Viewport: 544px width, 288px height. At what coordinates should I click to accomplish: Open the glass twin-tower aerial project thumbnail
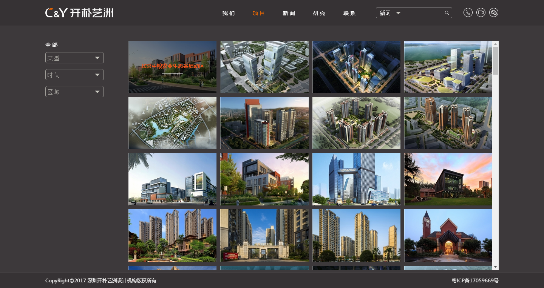(x=264, y=67)
